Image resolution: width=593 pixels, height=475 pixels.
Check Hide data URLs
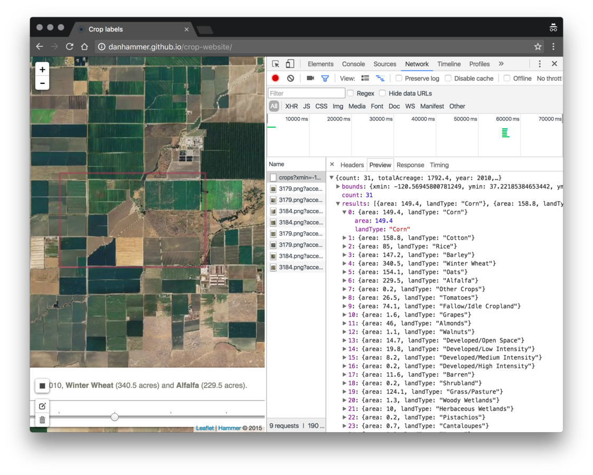[382, 93]
